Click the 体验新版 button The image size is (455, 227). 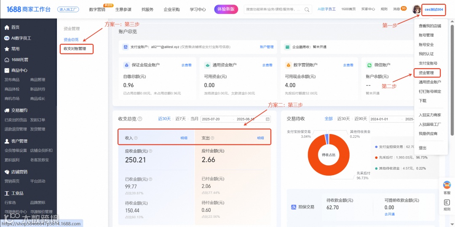pyautogui.click(x=226, y=9)
